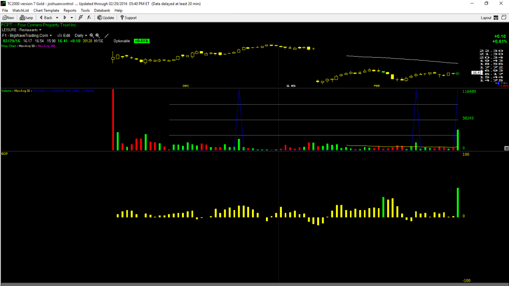Go forward with the right arrow
509x286 pixels.
65,17
